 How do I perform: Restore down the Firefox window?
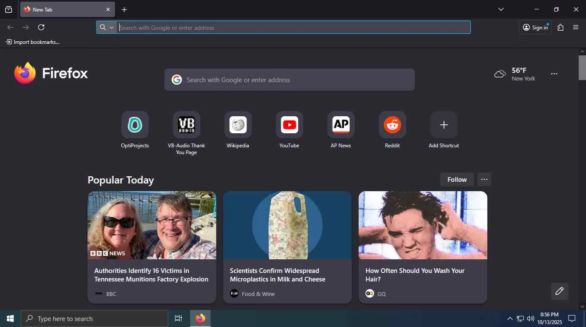(x=556, y=9)
